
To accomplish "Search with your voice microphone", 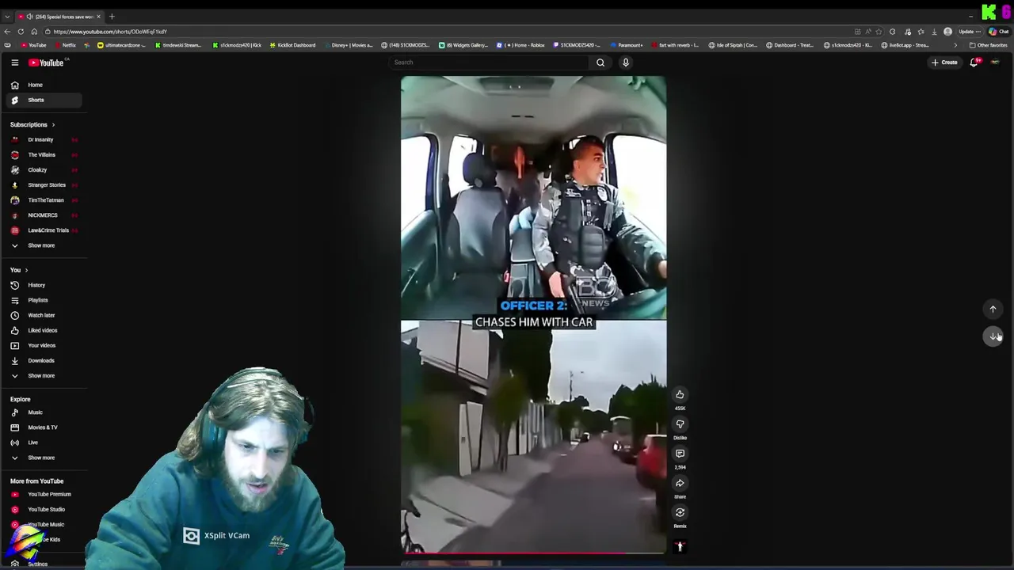I will coord(625,63).
